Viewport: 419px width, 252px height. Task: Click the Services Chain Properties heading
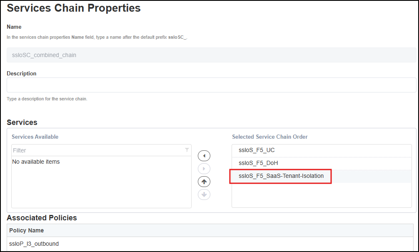(73, 8)
